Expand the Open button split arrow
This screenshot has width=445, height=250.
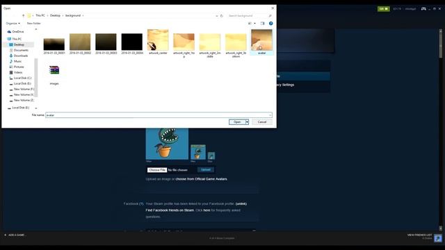point(248,122)
